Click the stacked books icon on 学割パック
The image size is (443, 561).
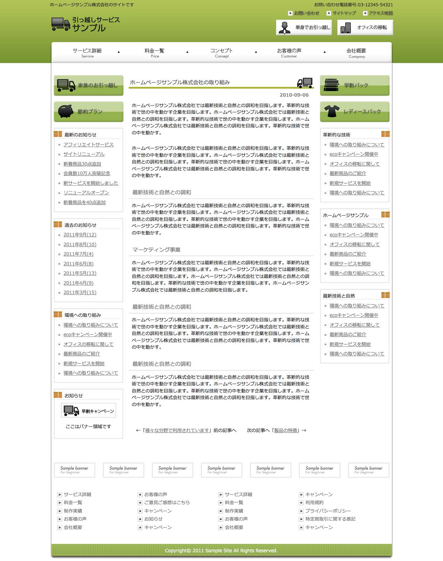(331, 85)
